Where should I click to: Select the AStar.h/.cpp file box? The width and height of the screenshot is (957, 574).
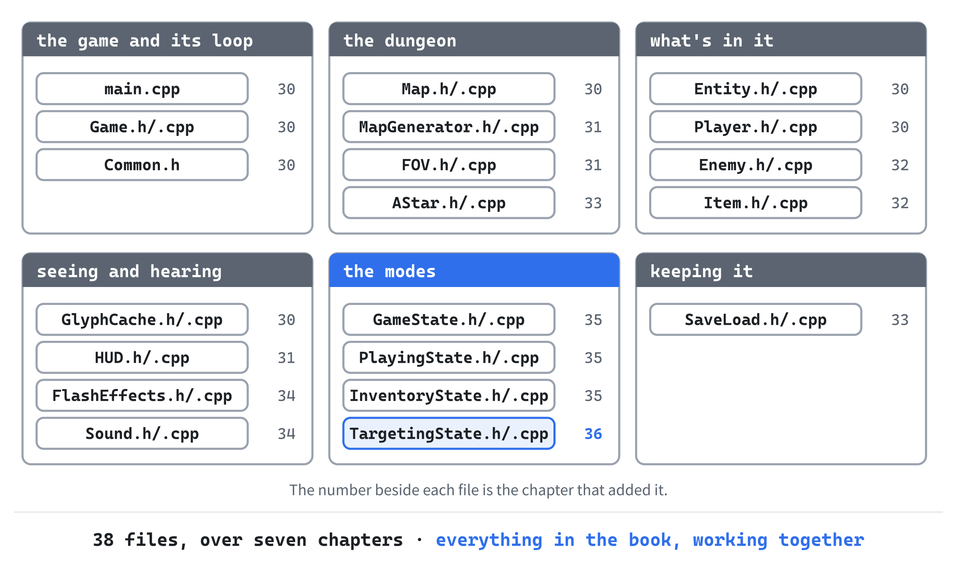click(x=449, y=202)
